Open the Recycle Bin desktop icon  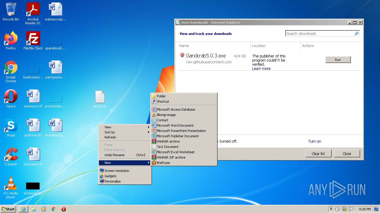point(11,12)
